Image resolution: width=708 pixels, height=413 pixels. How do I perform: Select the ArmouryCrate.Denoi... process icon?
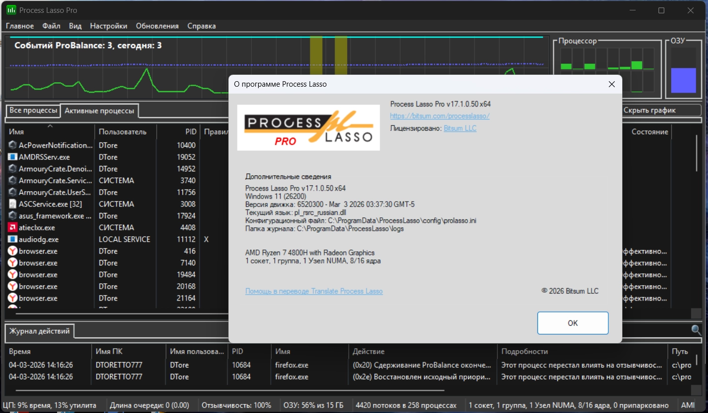click(x=13, y=169)
